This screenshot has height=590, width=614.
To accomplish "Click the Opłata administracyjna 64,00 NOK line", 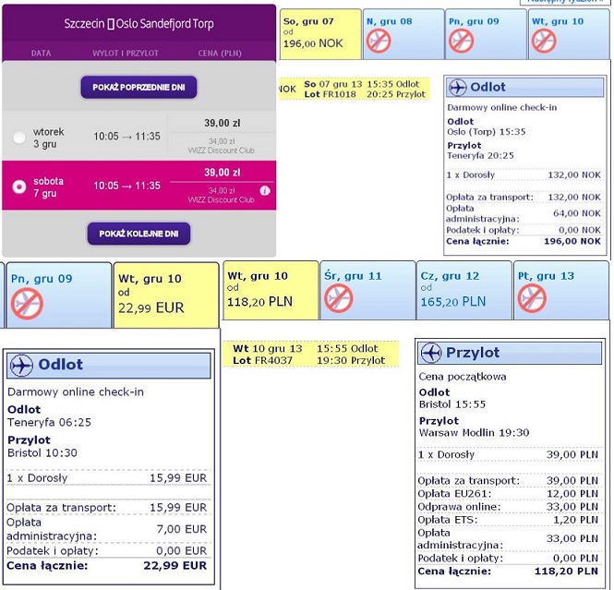I will [524, 213].
